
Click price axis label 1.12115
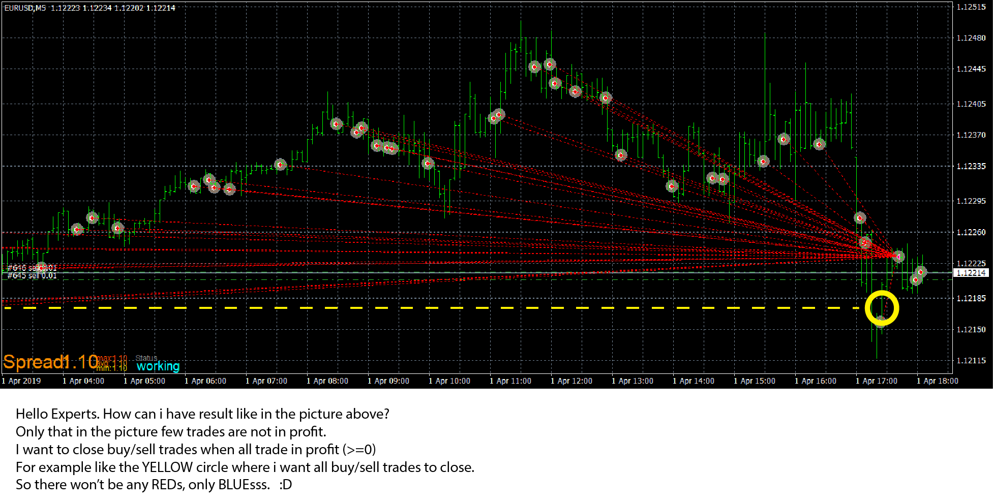(971, 360)
